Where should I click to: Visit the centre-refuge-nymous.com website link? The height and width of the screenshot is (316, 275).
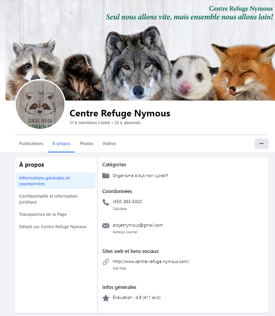pyautogui.click(x=151, y=261)
